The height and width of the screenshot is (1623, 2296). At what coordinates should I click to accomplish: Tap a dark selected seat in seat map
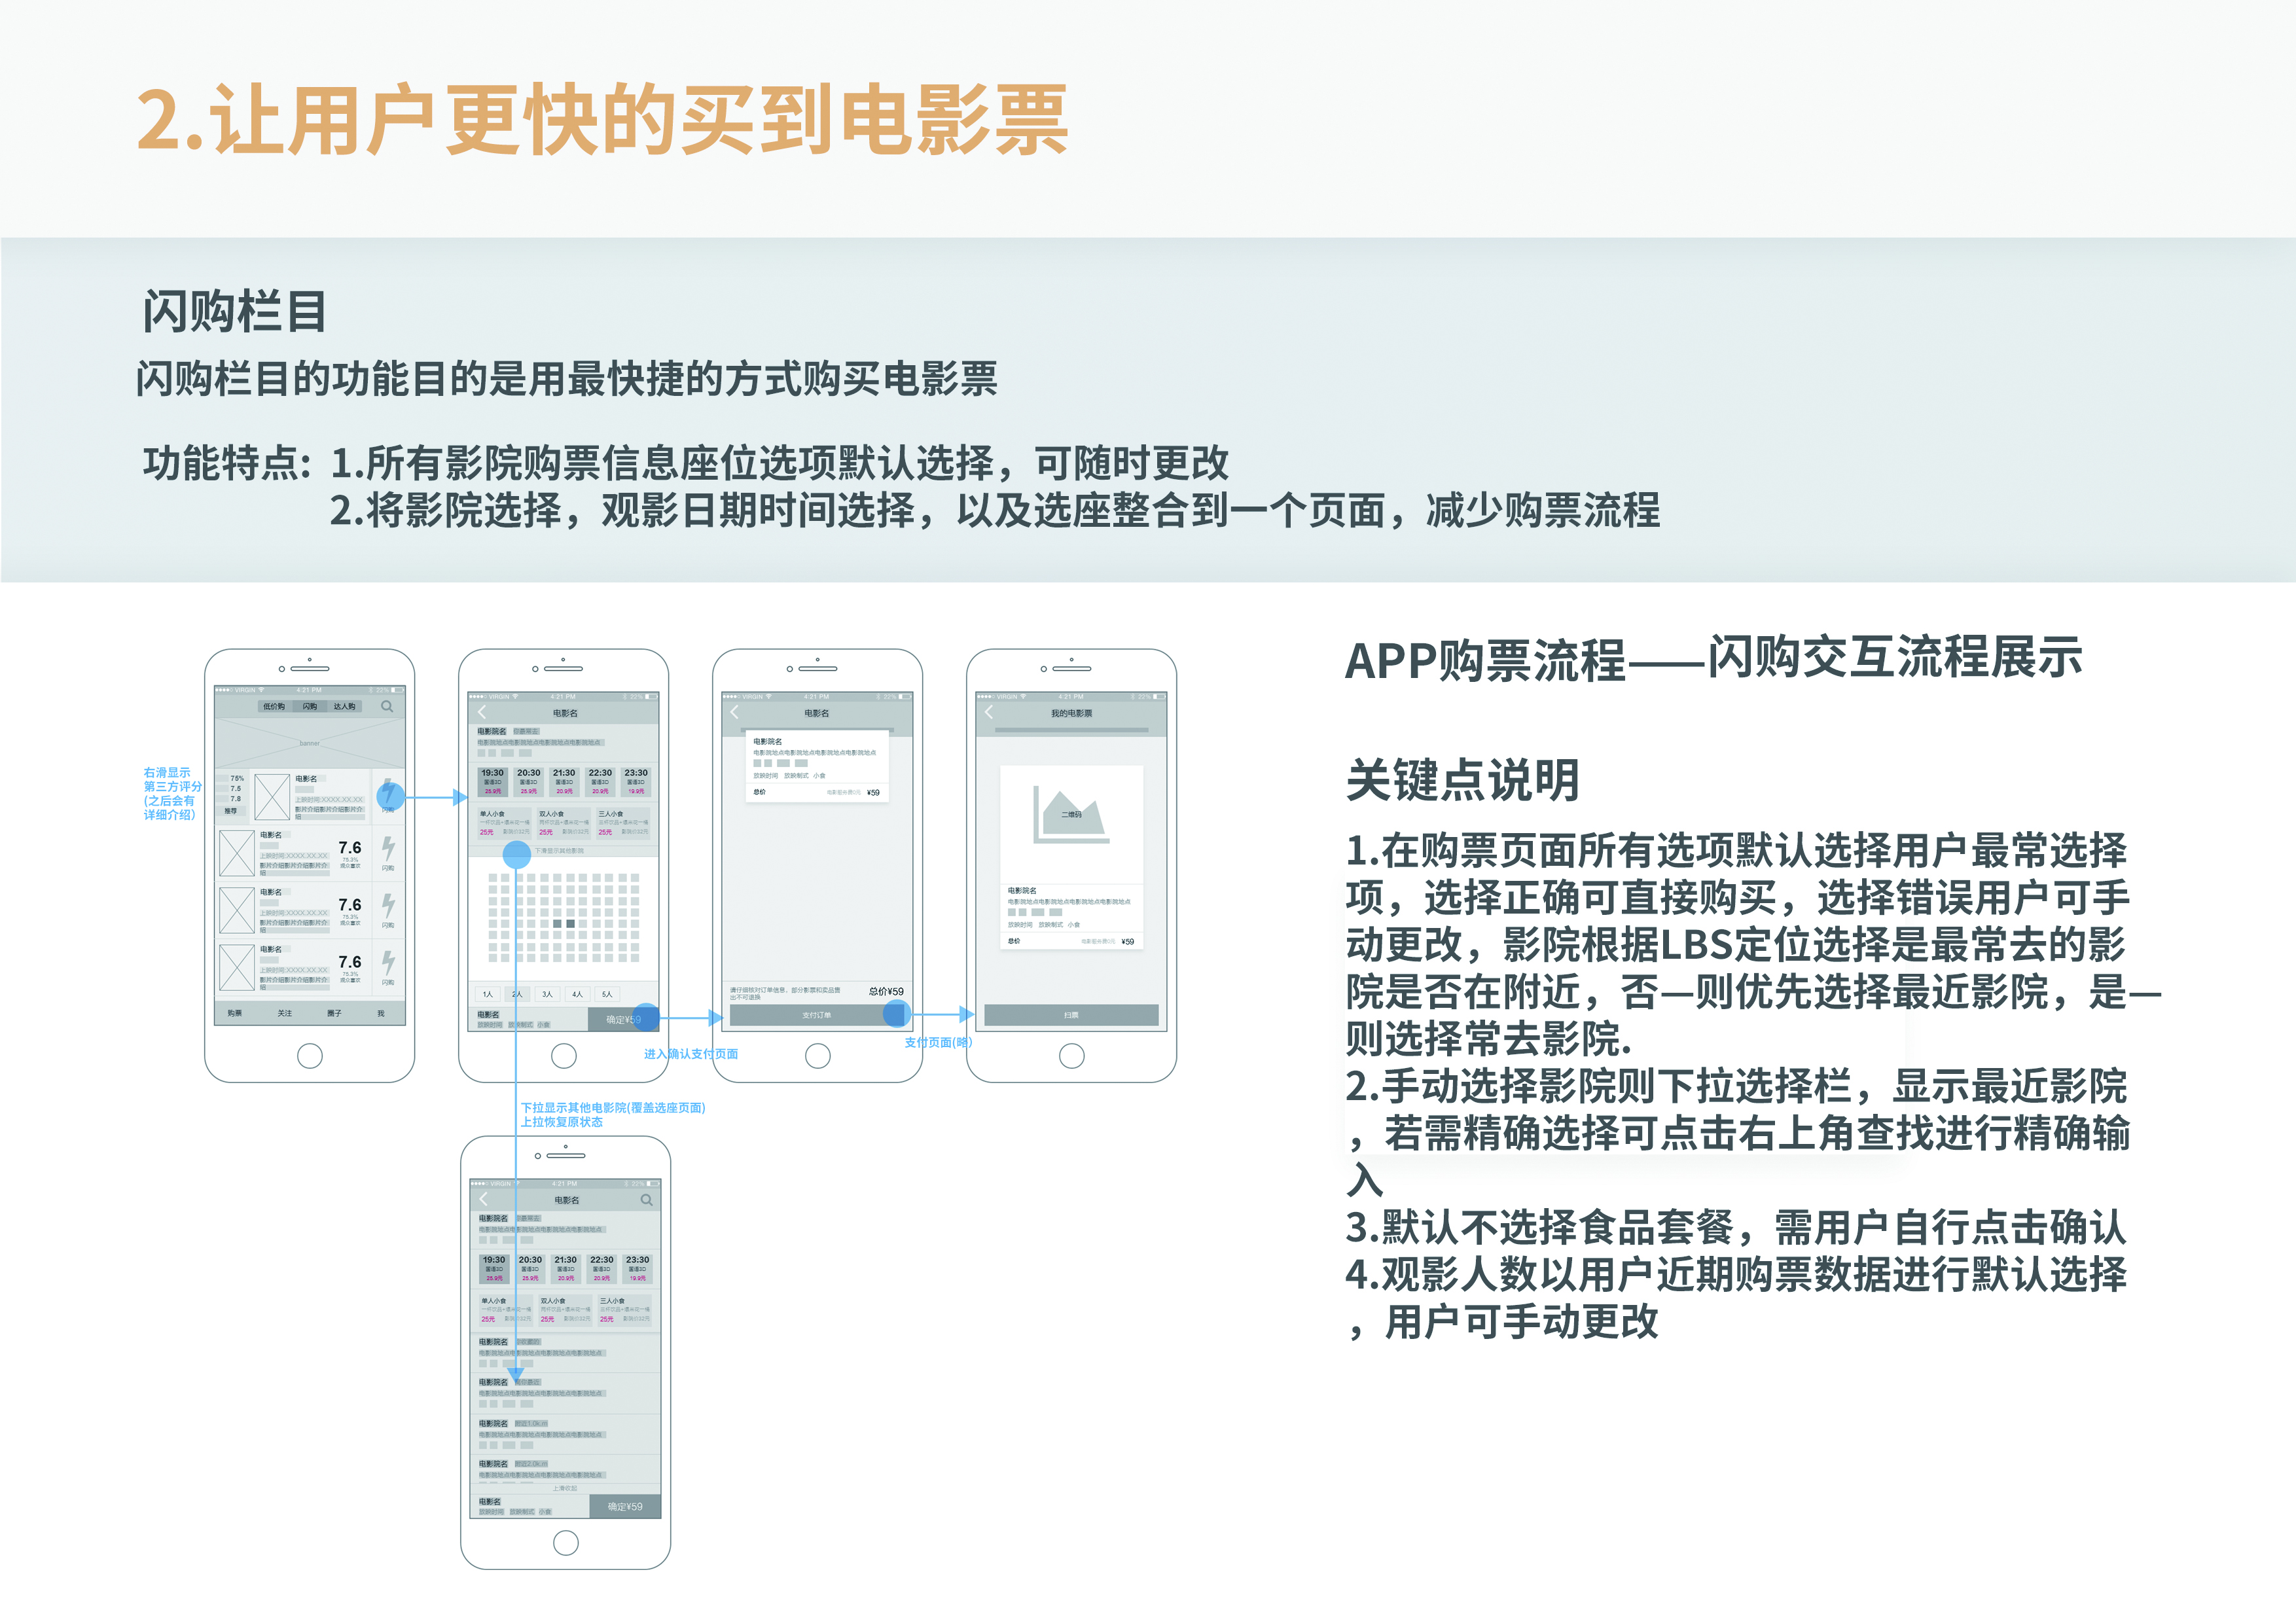[x=570, y=923]
